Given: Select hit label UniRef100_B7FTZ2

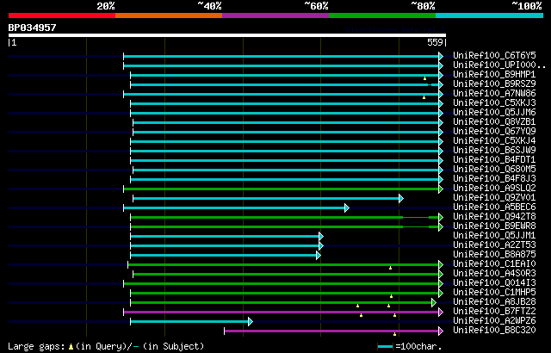Looking at the screenshot, I should 494,312.
